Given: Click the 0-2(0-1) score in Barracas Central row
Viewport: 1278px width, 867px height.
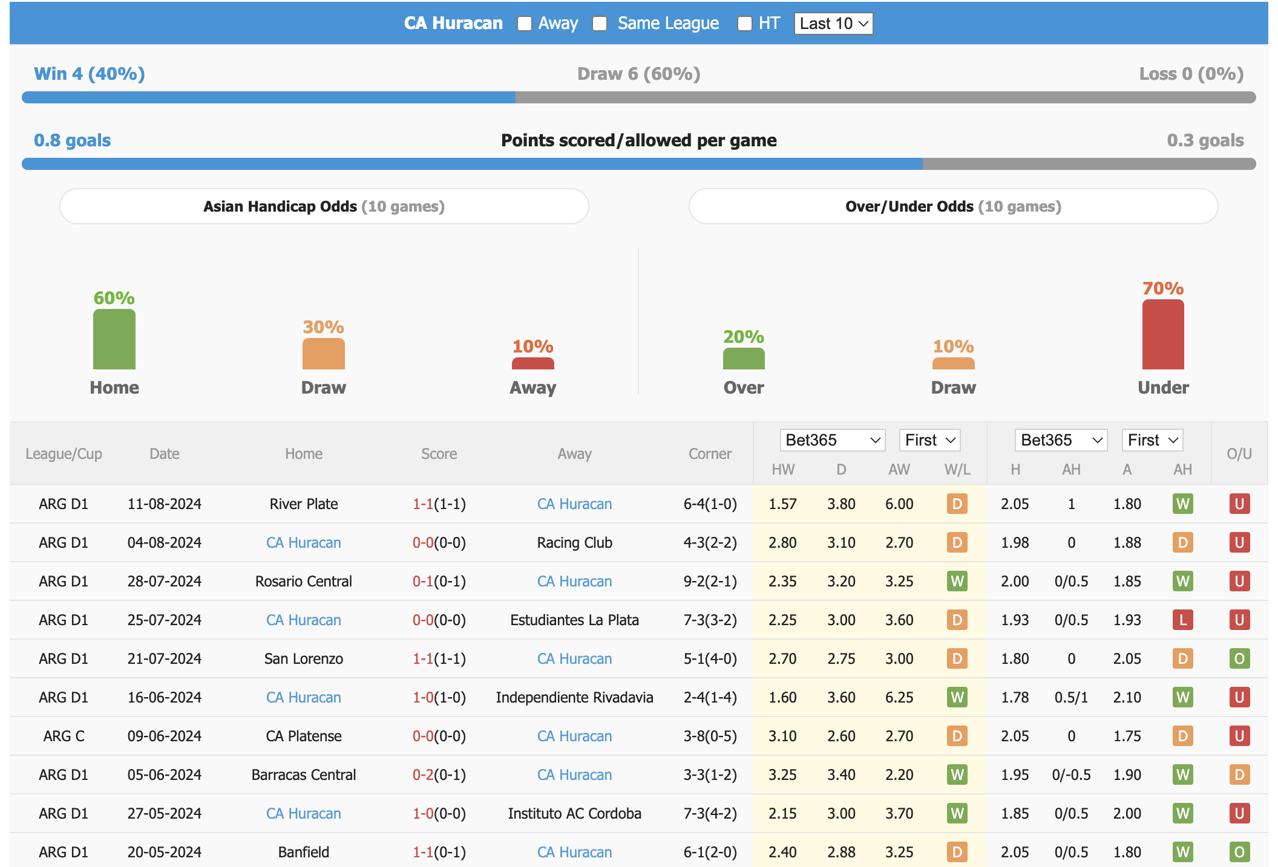Looking at the screenshot, I should coord(439,774).
